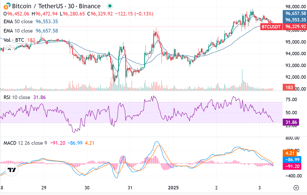Click blue −86.99 label on the MACD scale
The height and width of the screenshot is (195, 307).
pyautogui.click(x=292, y=160)
